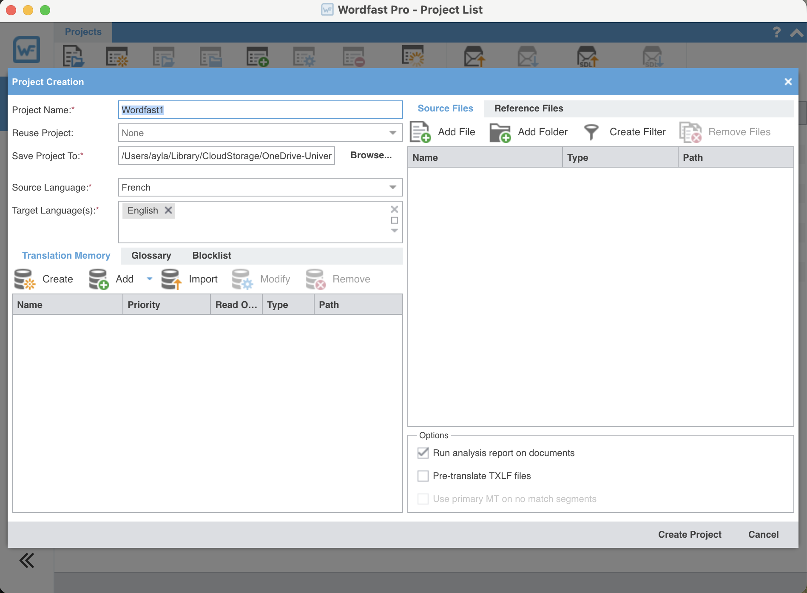Click Type column header in Source Files table
The image size is (807, 593).
pos(620,157)
